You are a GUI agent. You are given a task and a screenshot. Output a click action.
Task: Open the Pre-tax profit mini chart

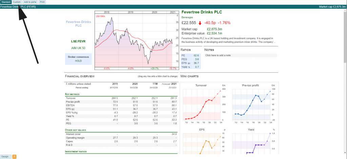coord(253,104)
